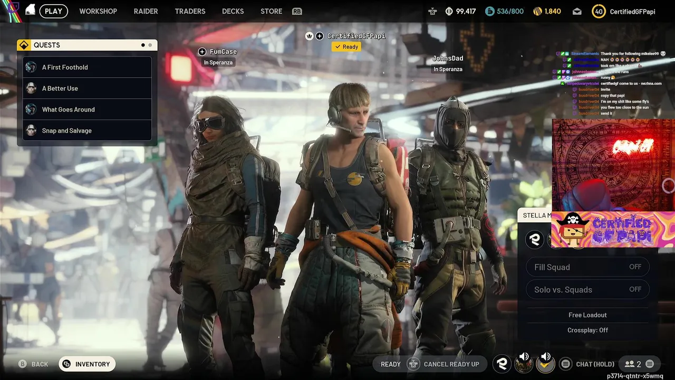
Task: Click the FumCase squad member name
Action: click(x=223, y=52)
